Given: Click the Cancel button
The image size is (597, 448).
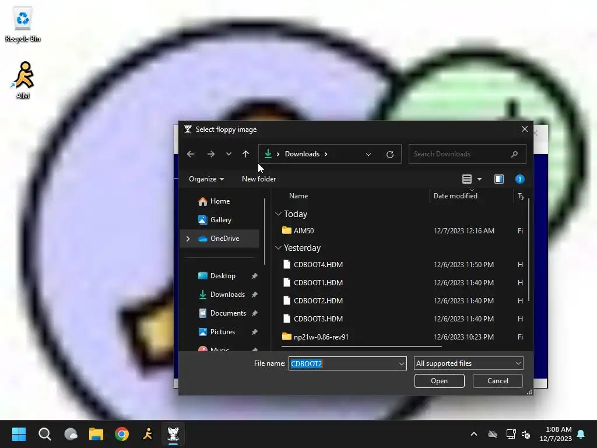Looking at the screenshot, I should tap(498, 381).
